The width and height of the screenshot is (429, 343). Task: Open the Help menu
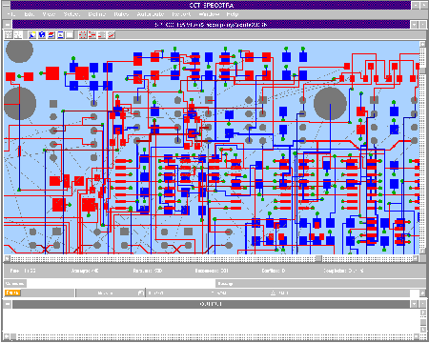click(x=232, y=14)
